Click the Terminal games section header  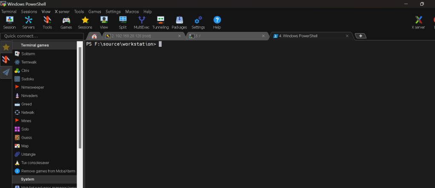pyautogui.click(x=44, y=45)
